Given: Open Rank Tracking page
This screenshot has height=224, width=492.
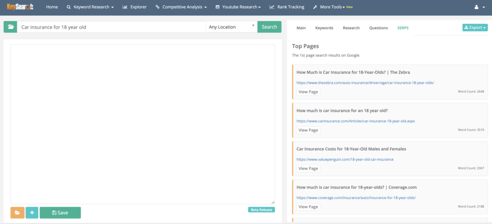Looking at the screenshot, I should [x=287, y=7].
